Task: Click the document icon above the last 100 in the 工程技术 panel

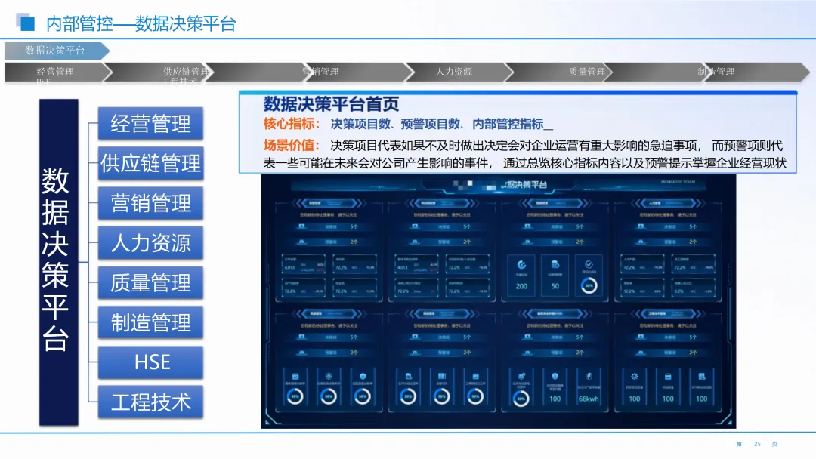Action: tap(701, 377)
